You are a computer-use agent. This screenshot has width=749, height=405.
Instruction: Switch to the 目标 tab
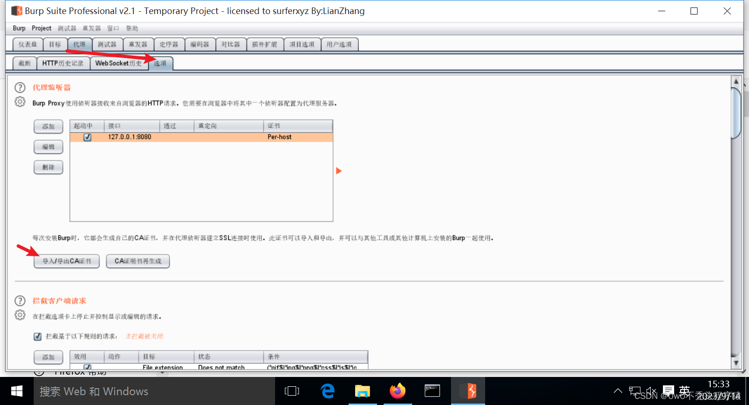[55, 44]
